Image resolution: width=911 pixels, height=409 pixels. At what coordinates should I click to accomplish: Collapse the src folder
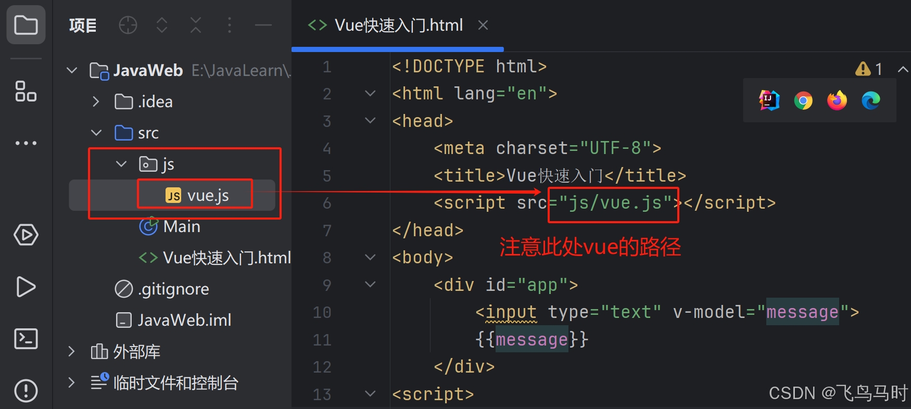tap(96, 133)
